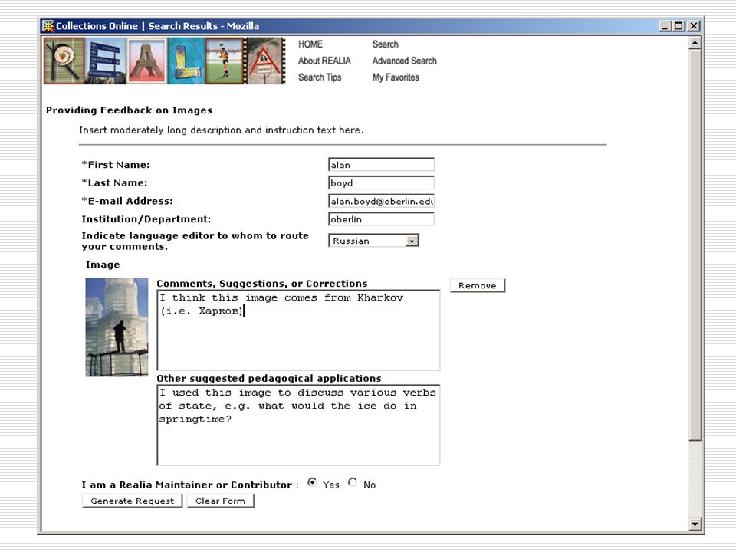Screen dimensions: 736x552
Task: Click the soccer player banner image
Action: tap(225, 61)
